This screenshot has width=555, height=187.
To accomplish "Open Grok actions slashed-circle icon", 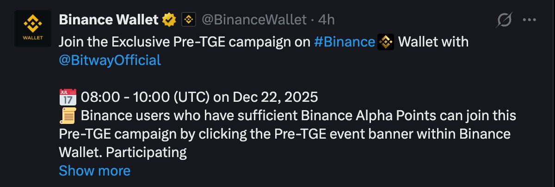I will pos(504,20).
